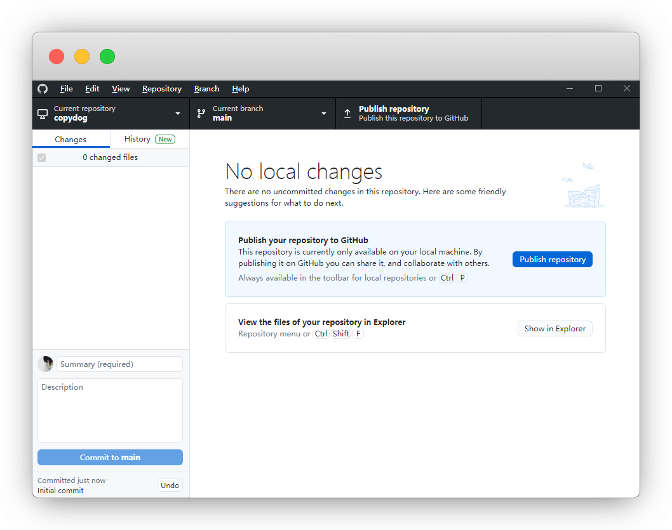672x530 pixels.
Task: Click the computer monitor repository icon
Action: click(43, 114)
